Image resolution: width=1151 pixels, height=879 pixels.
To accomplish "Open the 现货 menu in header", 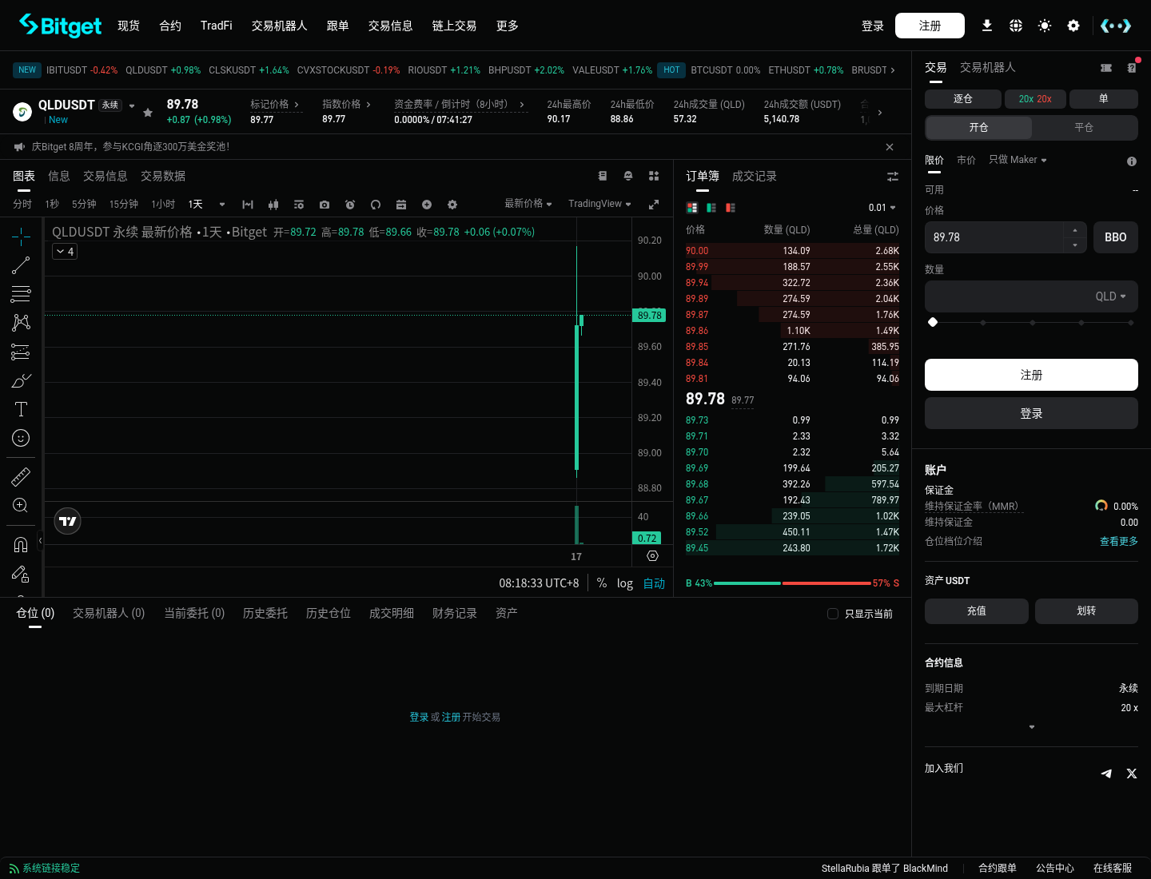I will point(129,26).
